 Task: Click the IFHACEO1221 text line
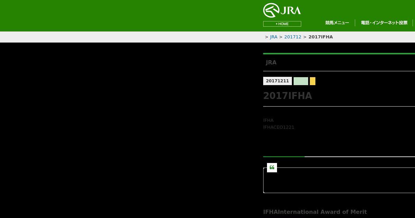point(279,127)
